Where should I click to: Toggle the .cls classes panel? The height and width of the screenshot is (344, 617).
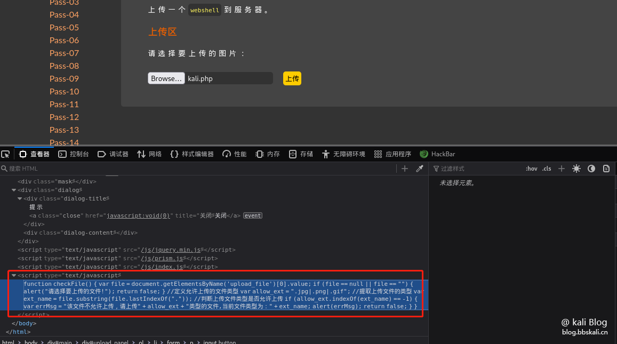point(547,169)
